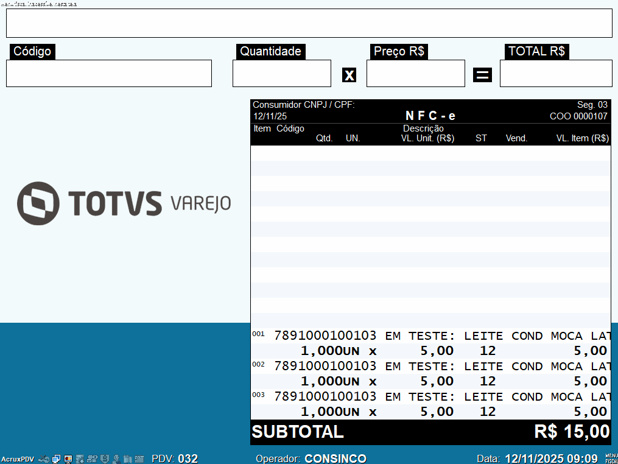This screenshot has height=464, width=618.
Task: Click the large message box at top
Action: (x=309, y=23)
